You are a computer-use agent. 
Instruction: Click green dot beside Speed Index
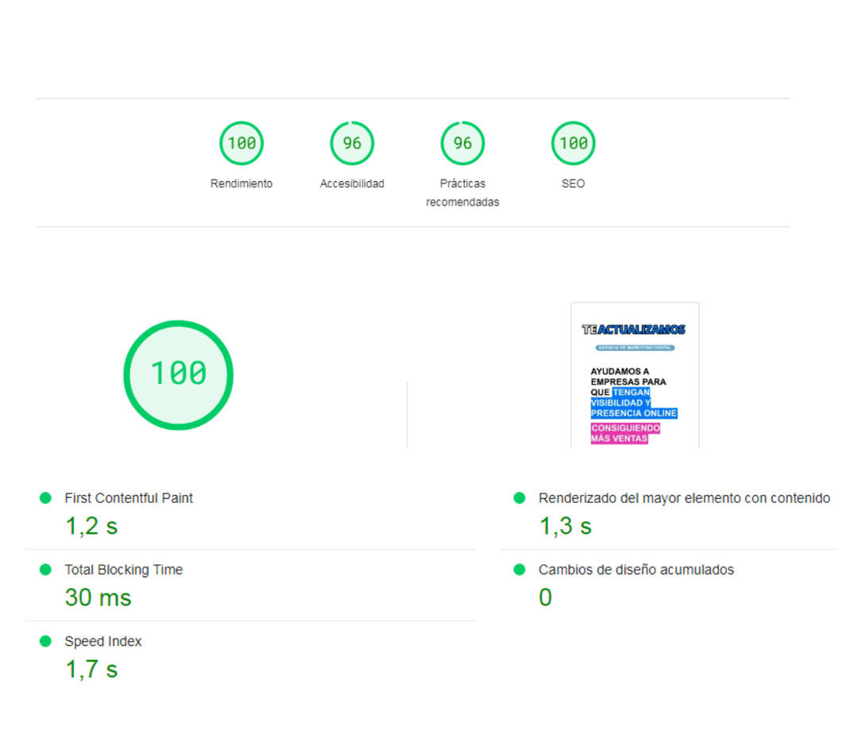click(45, 641)
